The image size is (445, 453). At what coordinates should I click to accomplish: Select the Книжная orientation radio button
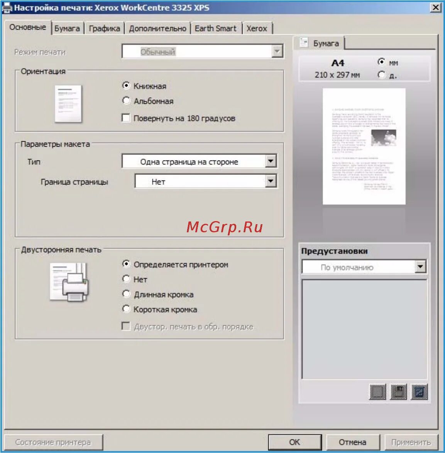coord(126,86)
